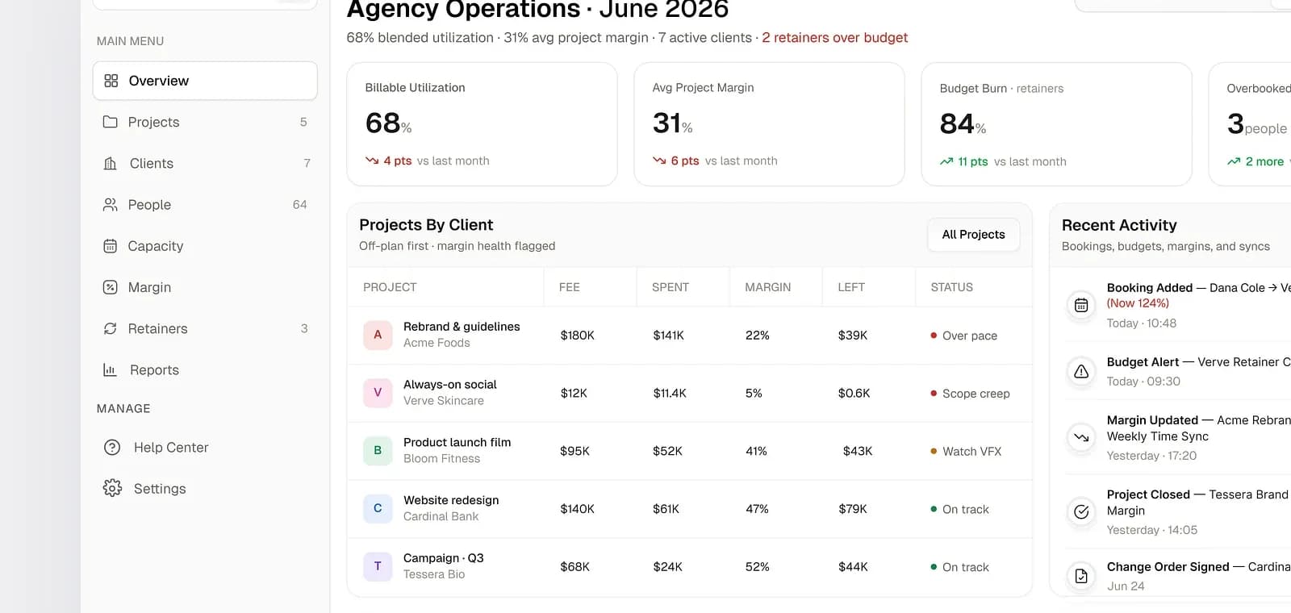This screenshot has height=613, width=1291.
Task: Open the Budget Alert activity entry
Action: 1178,371
